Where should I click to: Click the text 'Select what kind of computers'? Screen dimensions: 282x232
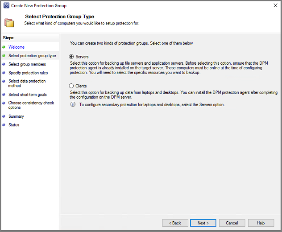[x=50, y=23]
